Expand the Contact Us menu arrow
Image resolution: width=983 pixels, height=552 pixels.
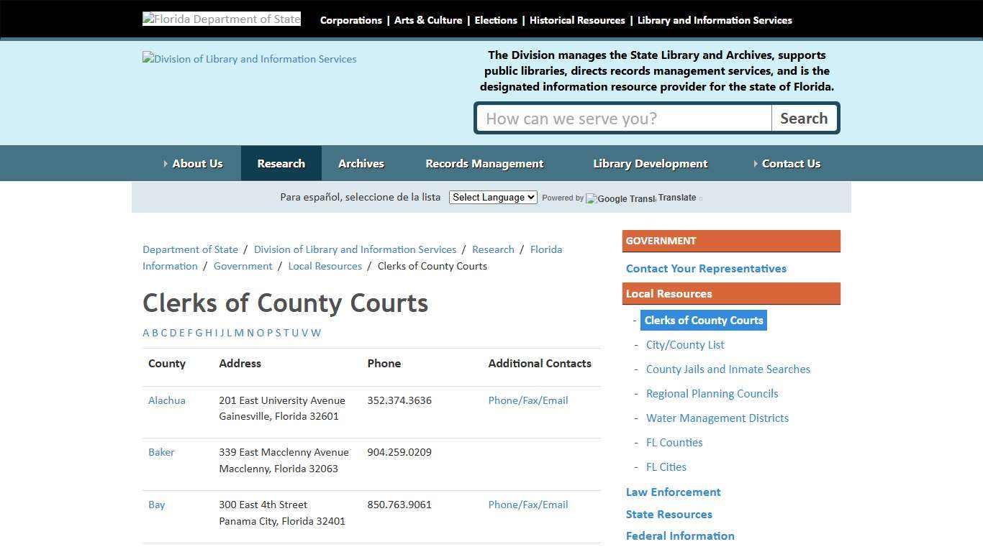(x=756, y=163)
